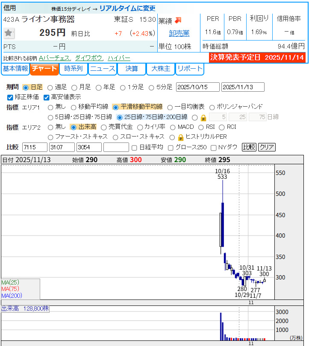Select the 売買代金 indicator radio
This screenshot has width=309, height=346.
[x=103, y=127]
